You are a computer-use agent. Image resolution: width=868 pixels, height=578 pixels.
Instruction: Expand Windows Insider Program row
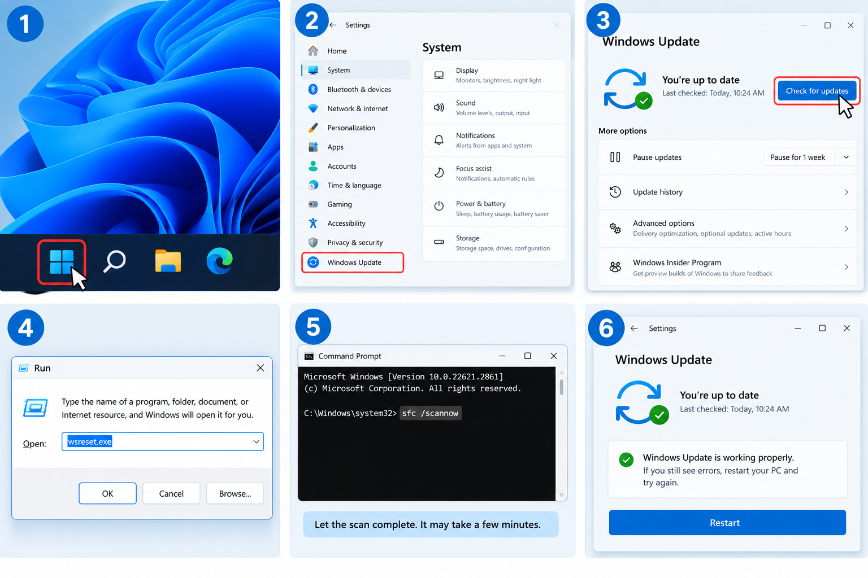tap(727, 268)
